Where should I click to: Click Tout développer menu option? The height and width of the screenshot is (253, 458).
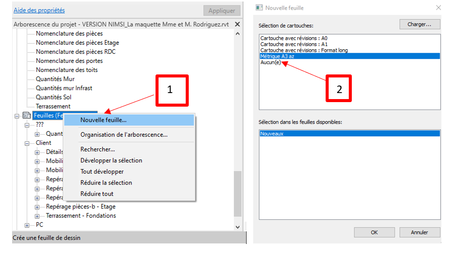102,172
